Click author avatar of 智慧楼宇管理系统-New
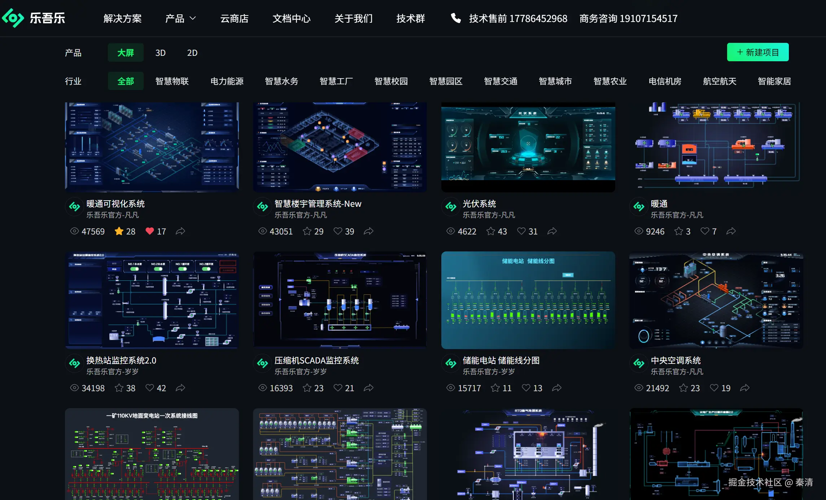Viewport: 826px width, 500px height. point(262,207)
